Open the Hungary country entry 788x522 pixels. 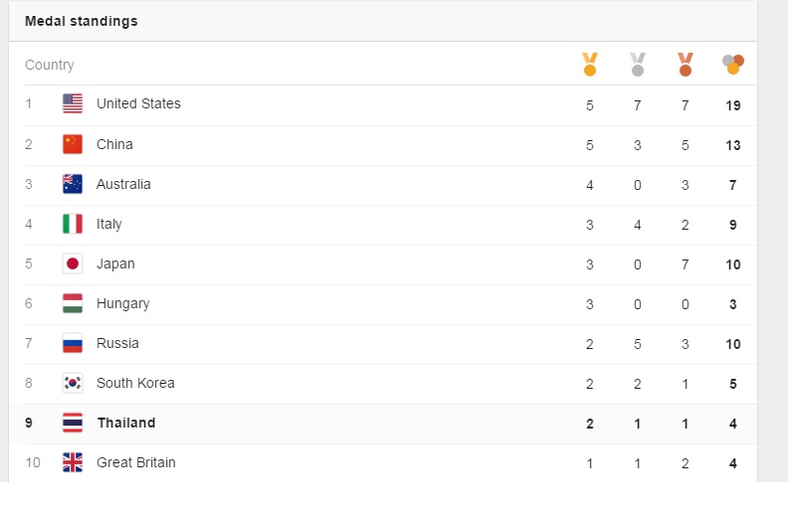click(122, 303)
